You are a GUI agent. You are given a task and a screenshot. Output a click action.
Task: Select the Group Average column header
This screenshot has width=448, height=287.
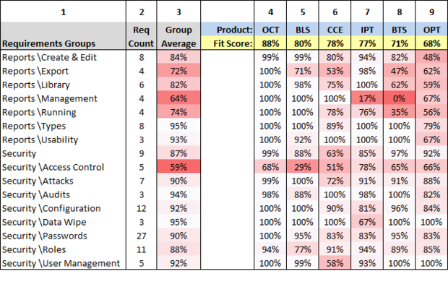click(178, 36)
